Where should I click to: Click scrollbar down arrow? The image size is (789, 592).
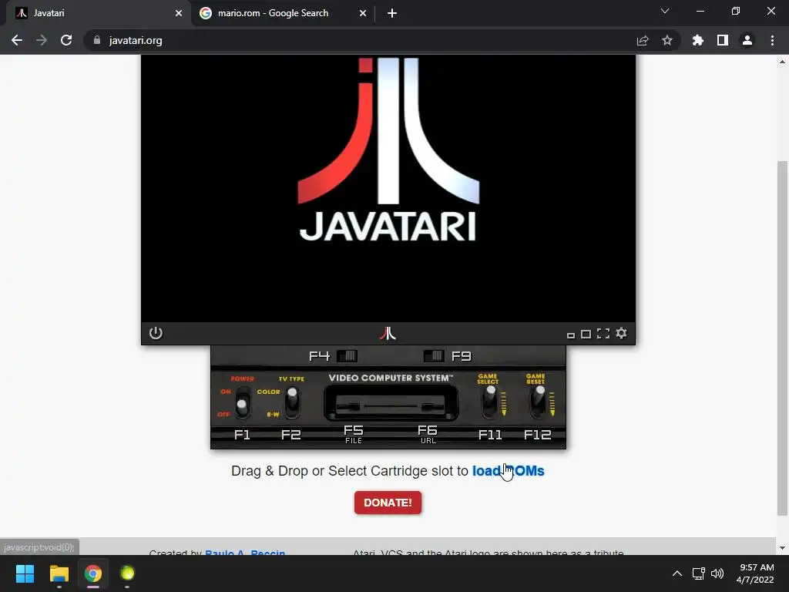click(x=782, y=548)
